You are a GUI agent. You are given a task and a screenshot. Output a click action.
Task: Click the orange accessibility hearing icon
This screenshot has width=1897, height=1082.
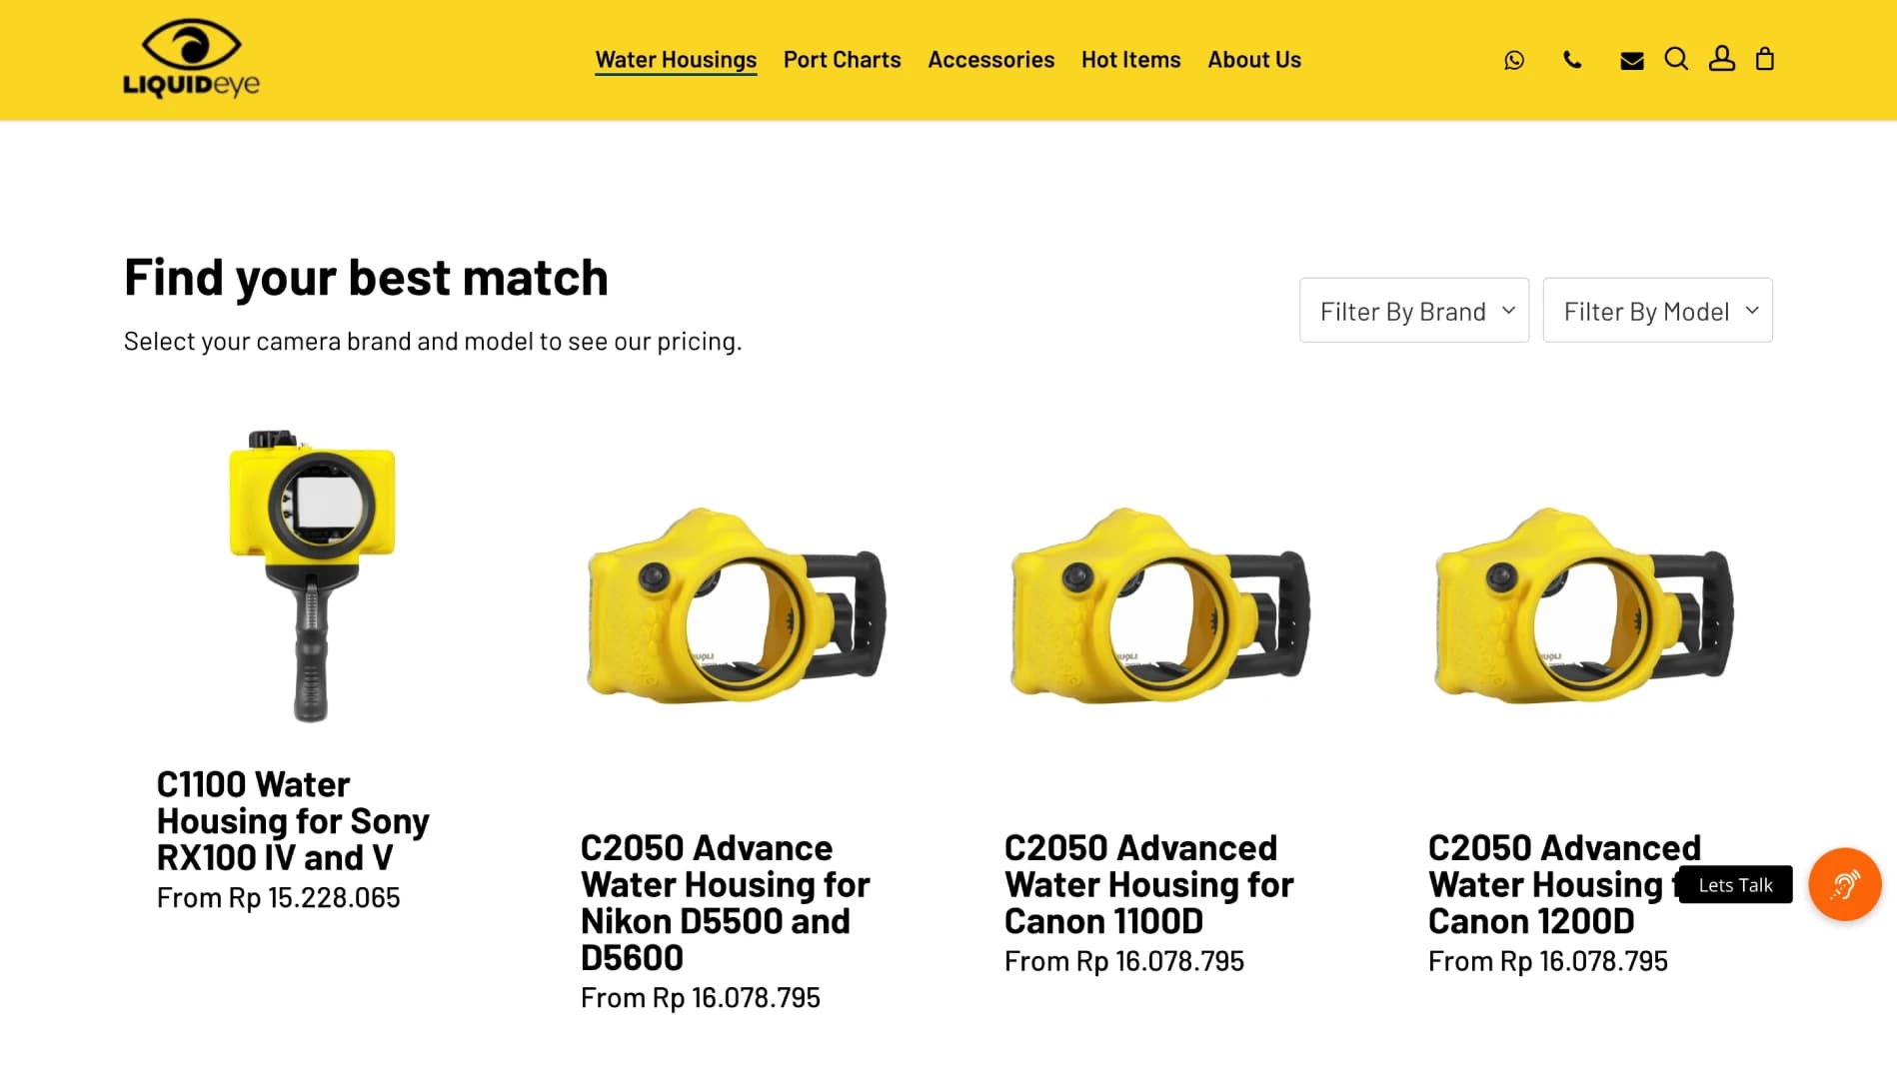1844,884
